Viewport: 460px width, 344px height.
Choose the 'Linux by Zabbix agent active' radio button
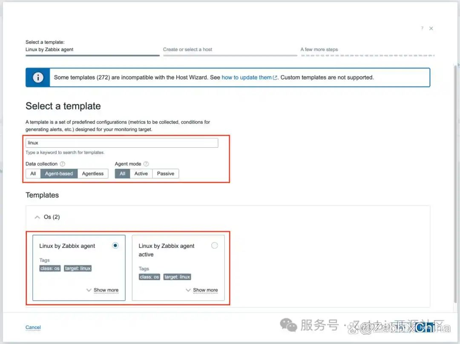tap(214, 246)
